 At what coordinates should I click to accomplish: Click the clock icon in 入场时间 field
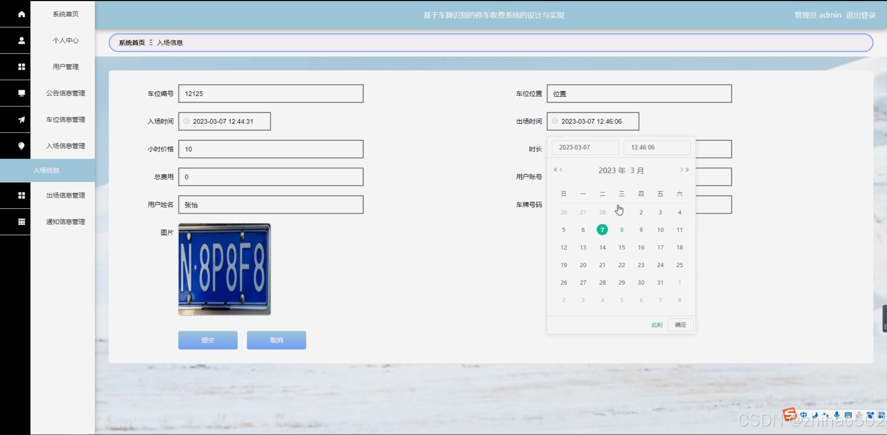point(187,121)
